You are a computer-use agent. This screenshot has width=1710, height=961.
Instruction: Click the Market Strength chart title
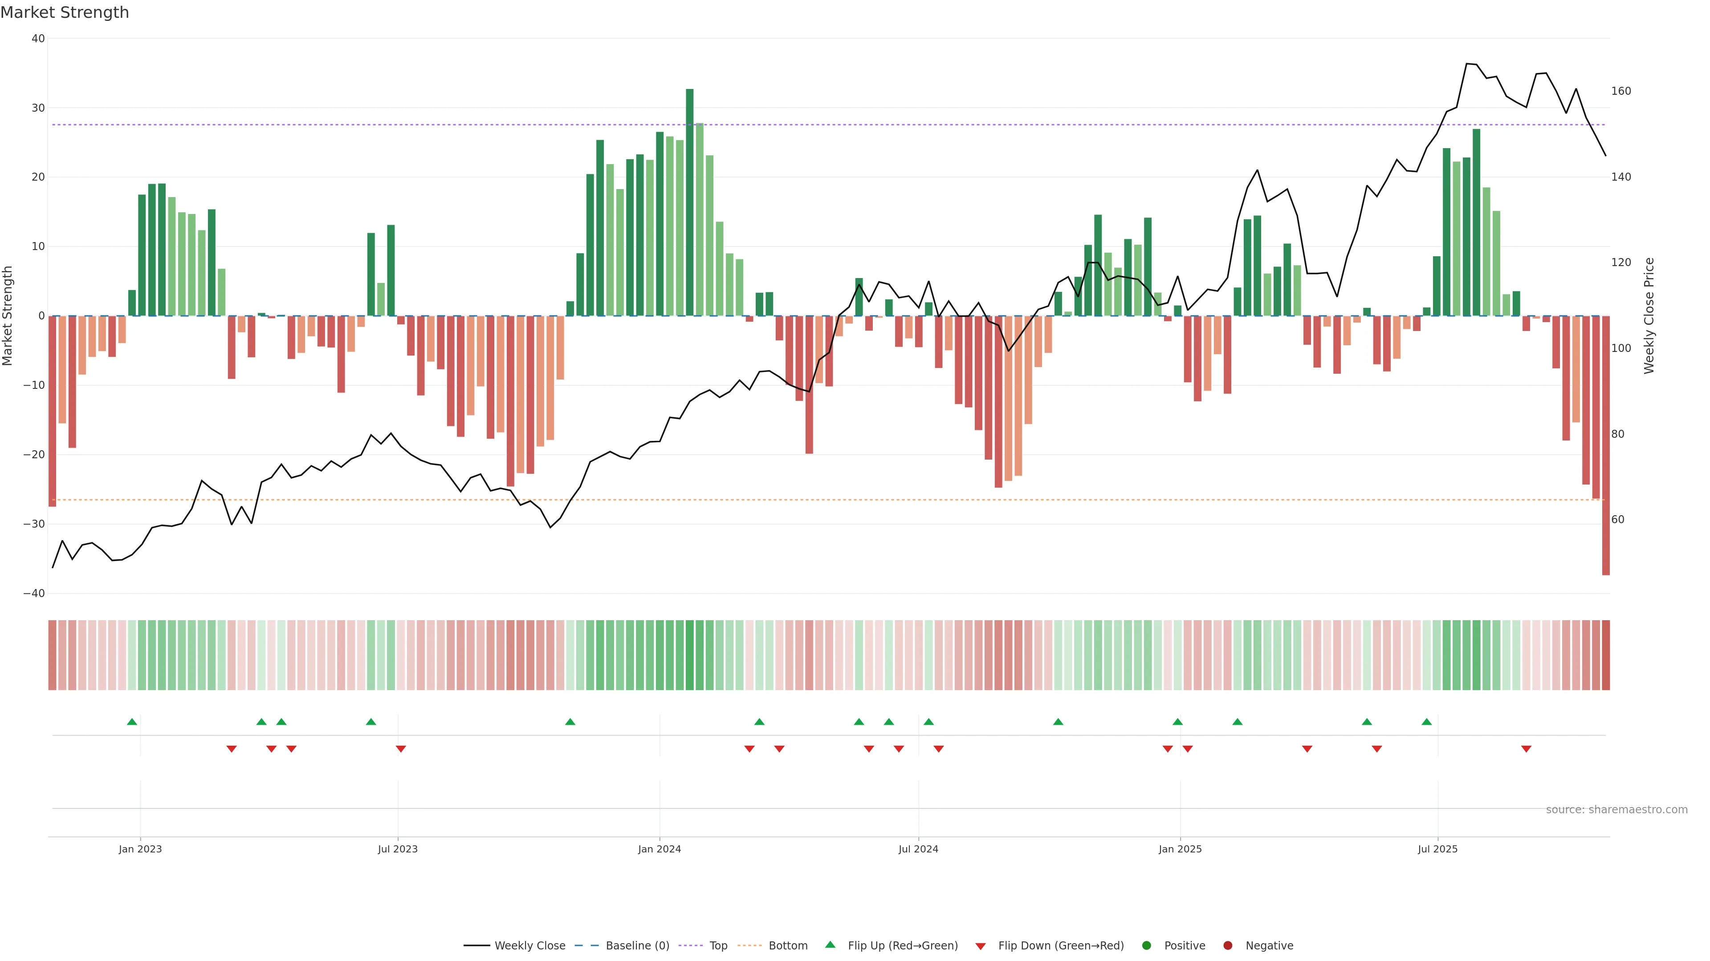click(65, 12)
